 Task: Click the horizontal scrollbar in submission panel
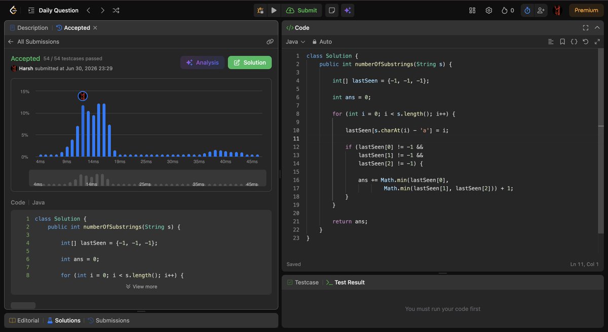point(23,305)
